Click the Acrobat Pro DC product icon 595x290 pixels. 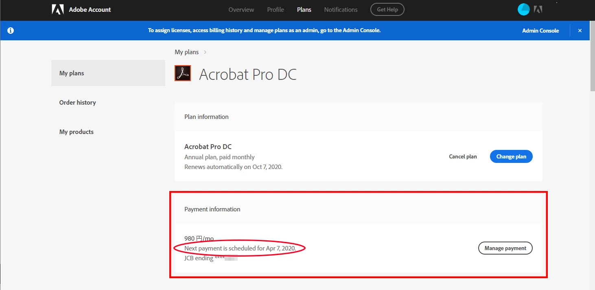183,73
